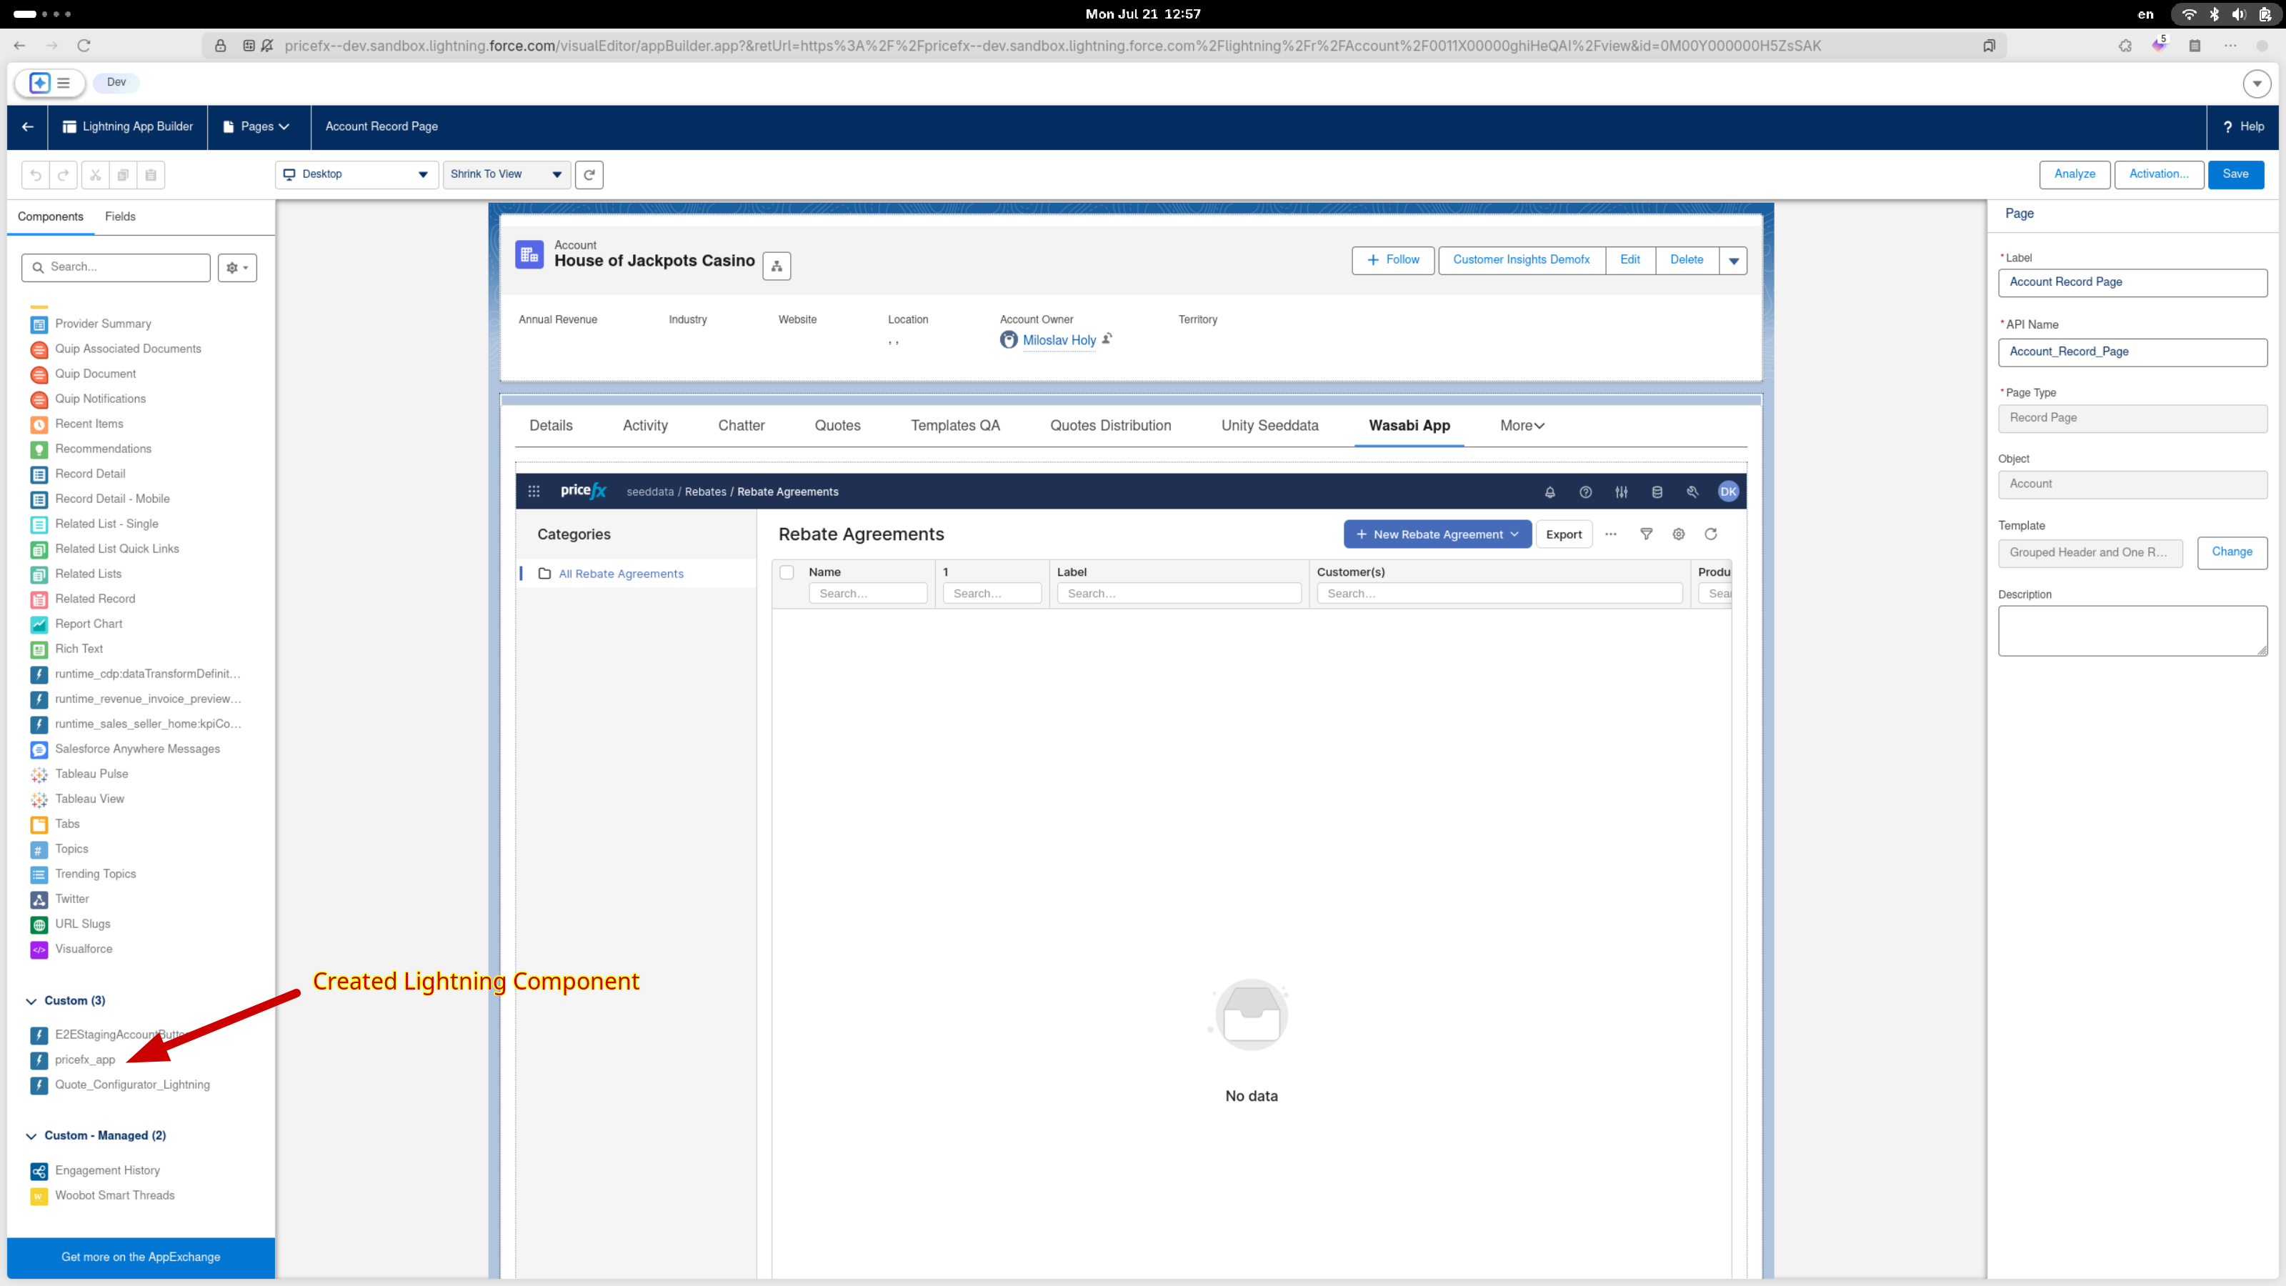The width and height of the screenshot is (2286, 1286).
Task: Open the Wasabi App tab
Action: [1408, 425]
